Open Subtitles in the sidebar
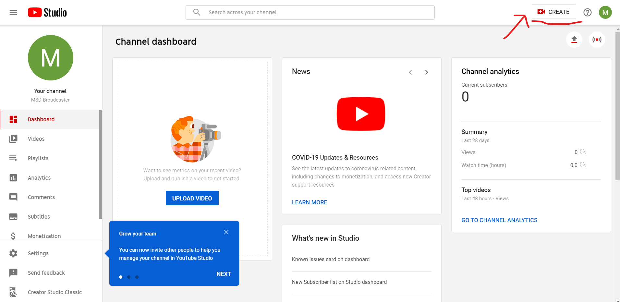This screenshot has width=620, height=302. coord(49,217)
